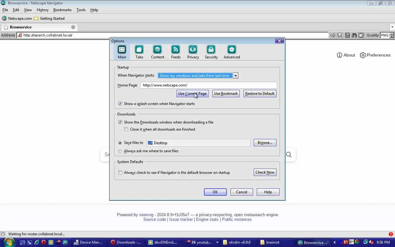Toggle splash screen when Navigator starts

[x=120, y=104]
